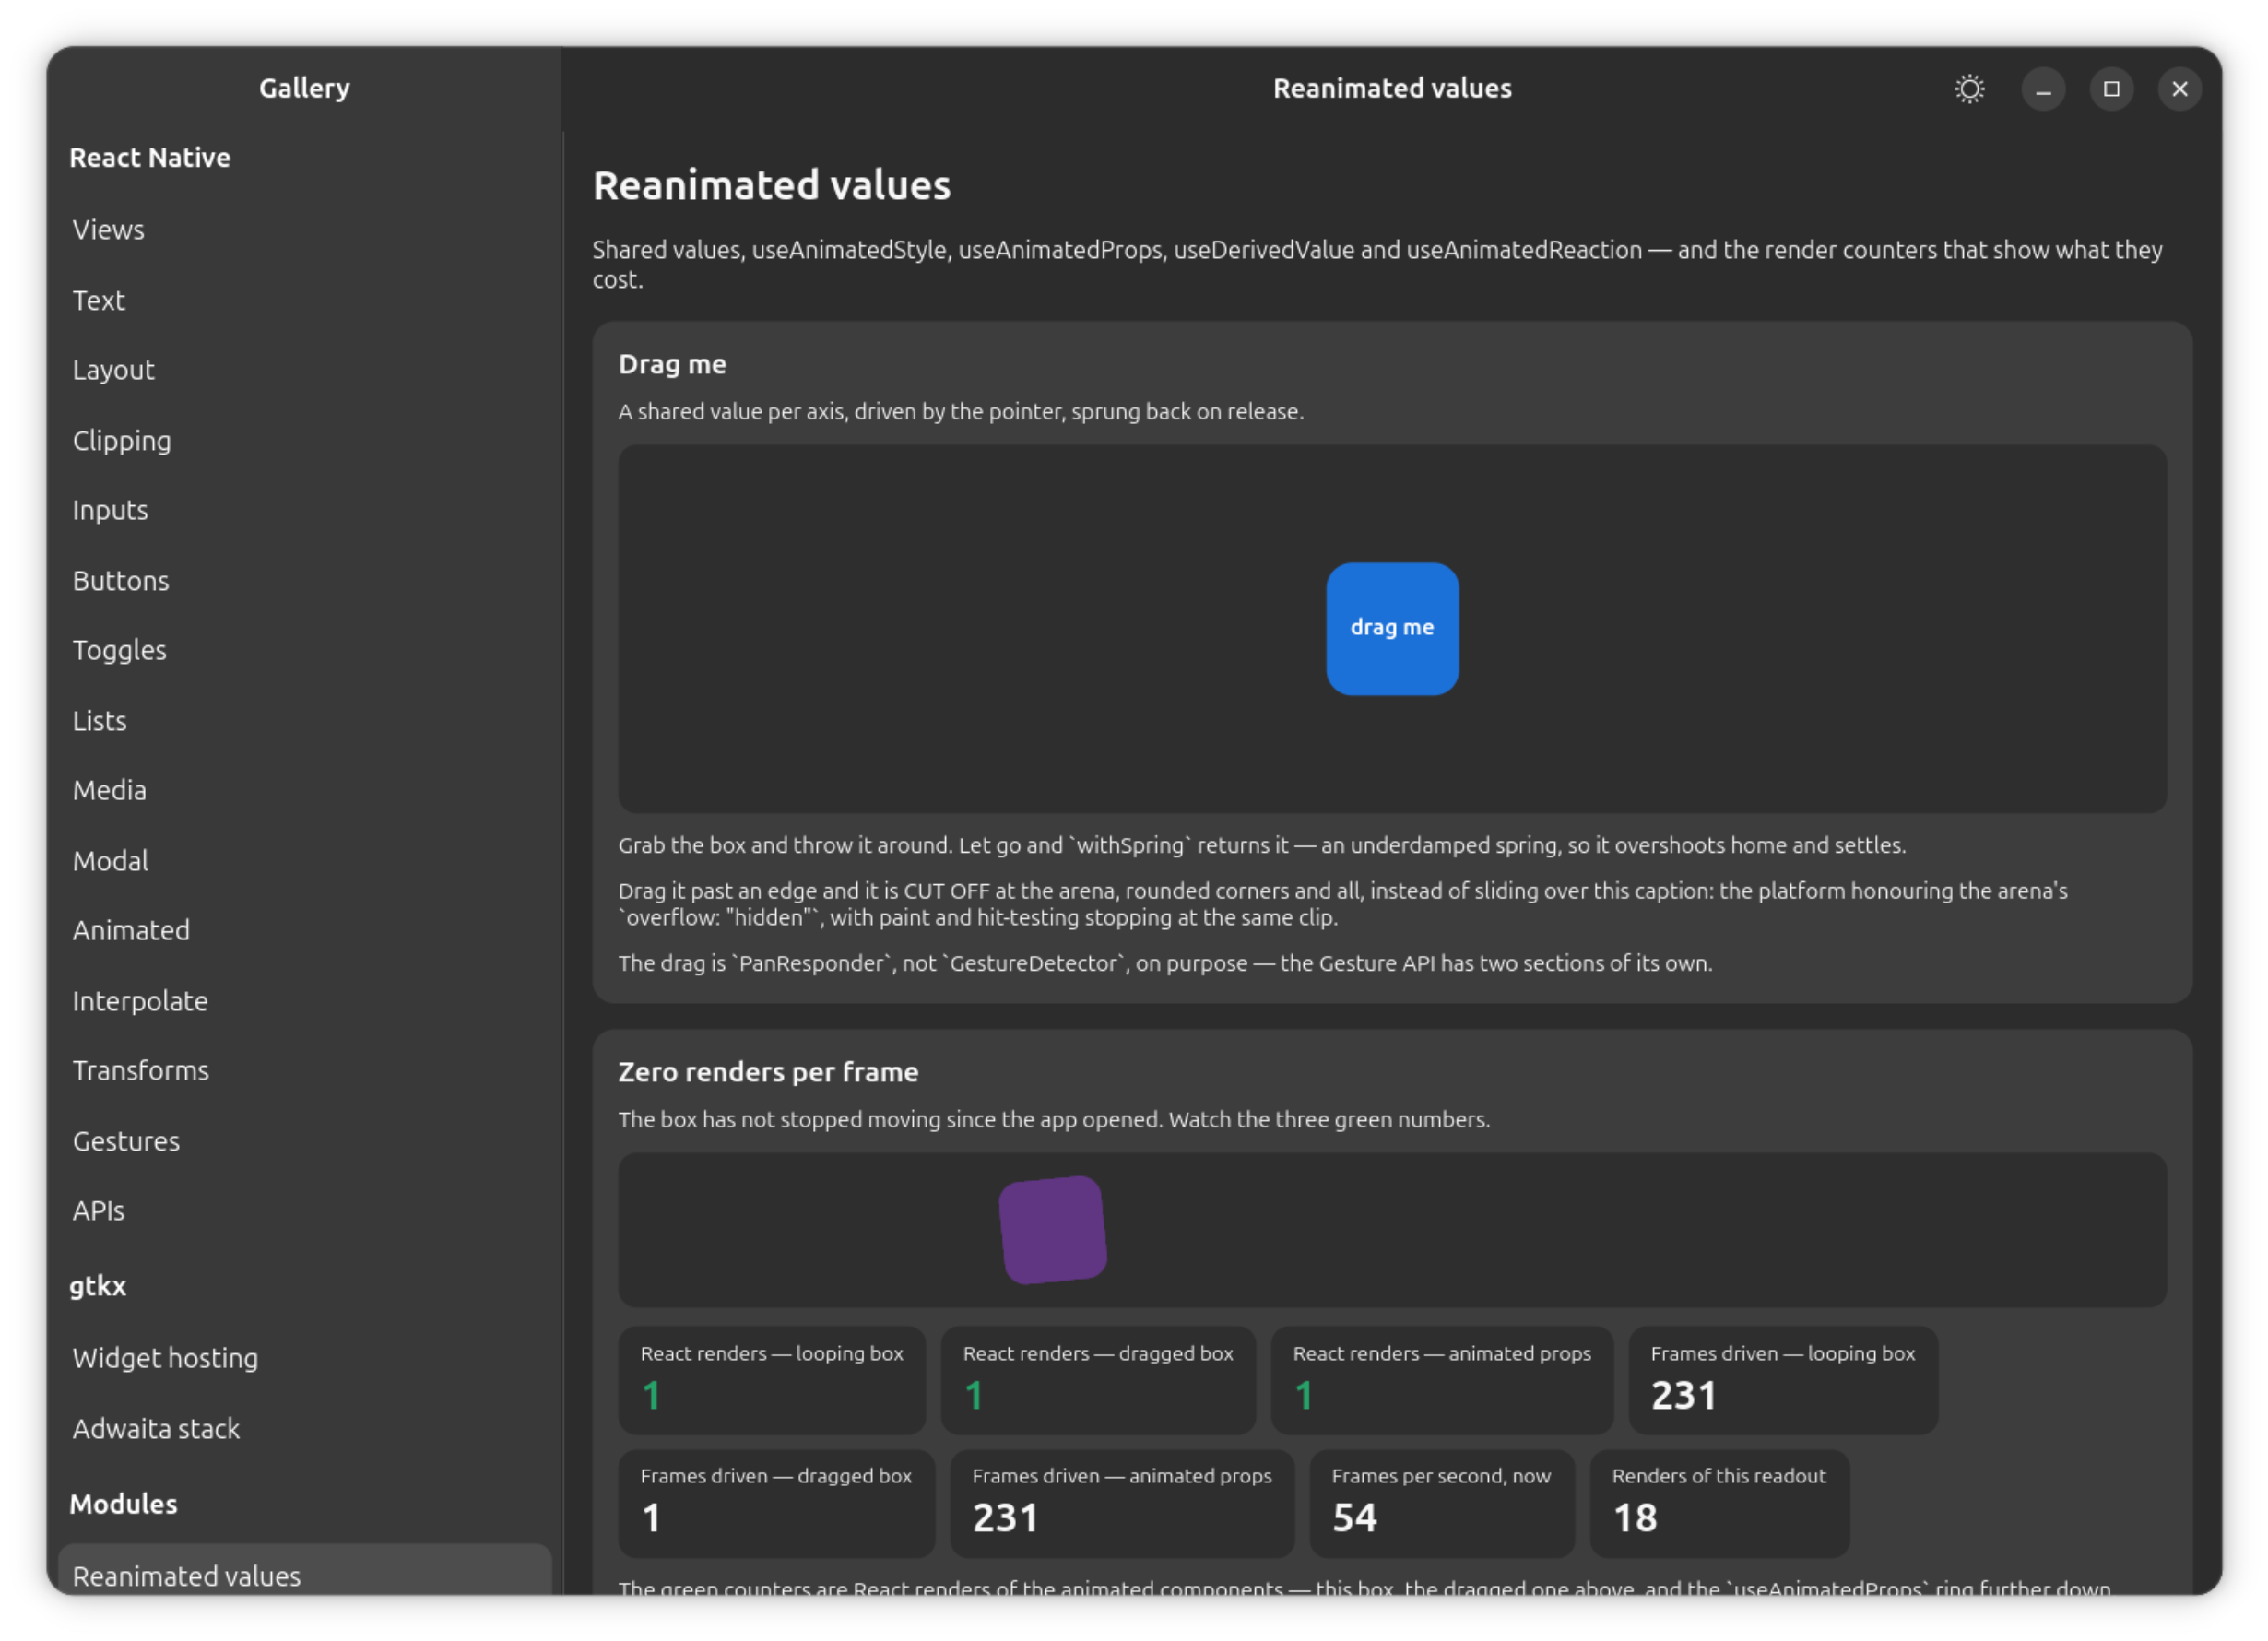
Task: Close the Gallery window
Action: 2179,89
